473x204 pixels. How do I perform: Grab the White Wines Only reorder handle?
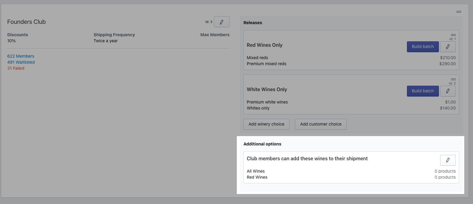[453, 79]
